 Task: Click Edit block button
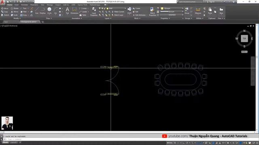point(136,12)
